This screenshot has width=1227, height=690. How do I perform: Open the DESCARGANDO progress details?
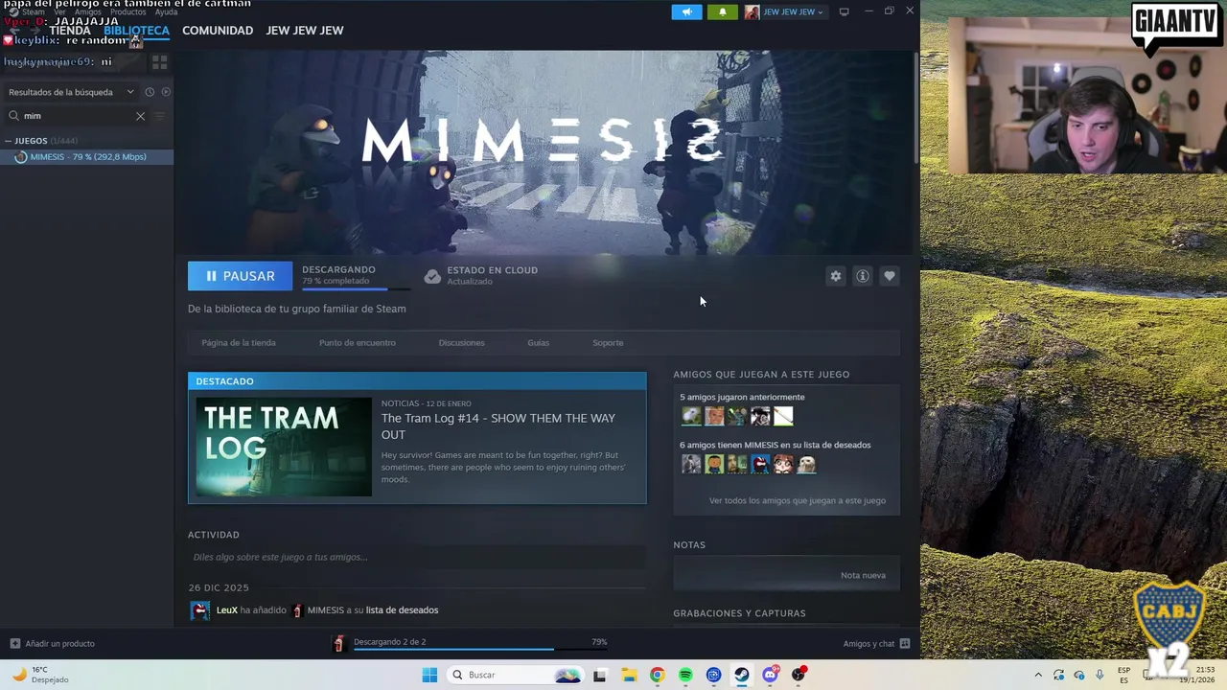355,276
